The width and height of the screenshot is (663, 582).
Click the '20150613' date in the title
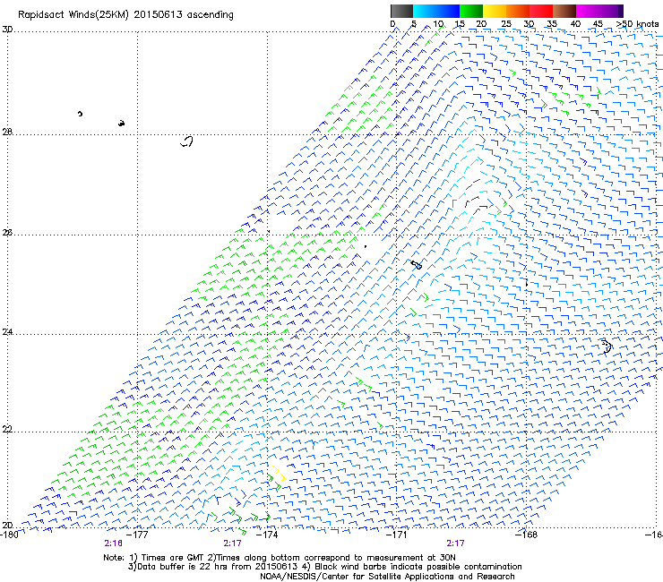click(x=158, y=14)
